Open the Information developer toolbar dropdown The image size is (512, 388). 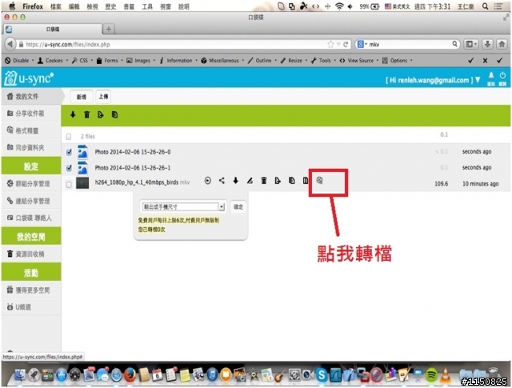coord(179,61)
